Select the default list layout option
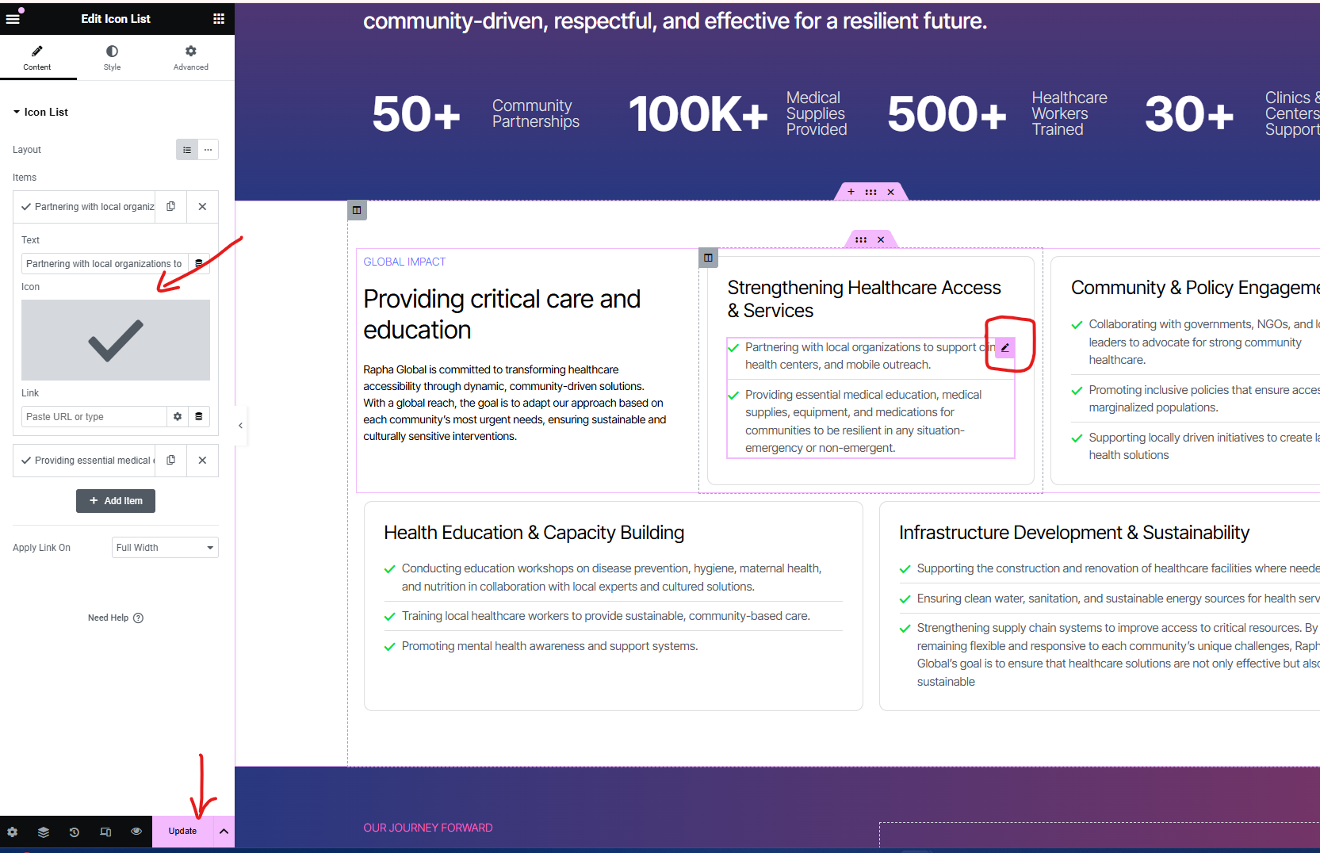This screenshot has width=1320, height=853. [x=187, y=150]
